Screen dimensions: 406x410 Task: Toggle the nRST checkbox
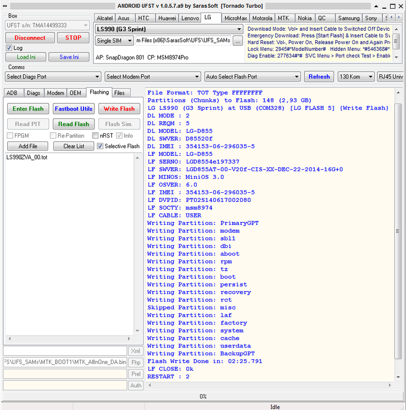coord(95,135)
